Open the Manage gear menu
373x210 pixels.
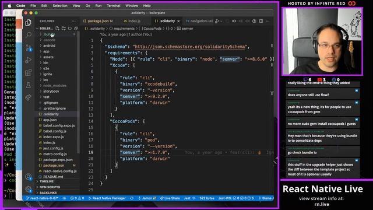29,189
